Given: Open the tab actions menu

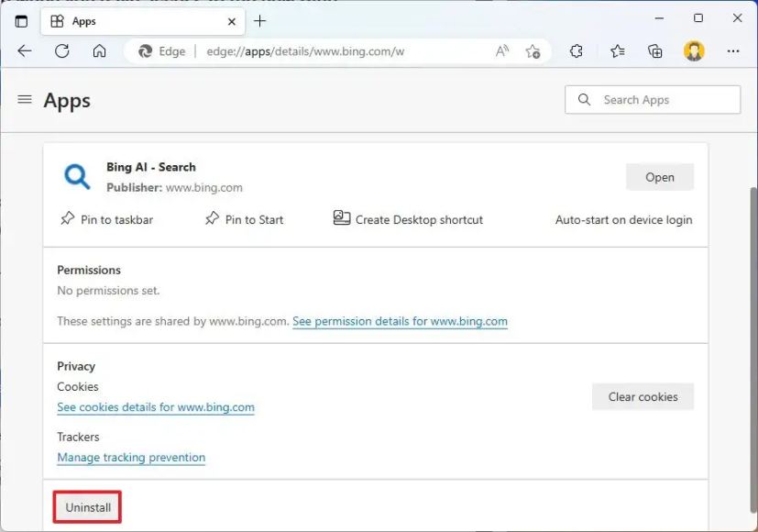Looking at the screenshot, I should [21, 19].
